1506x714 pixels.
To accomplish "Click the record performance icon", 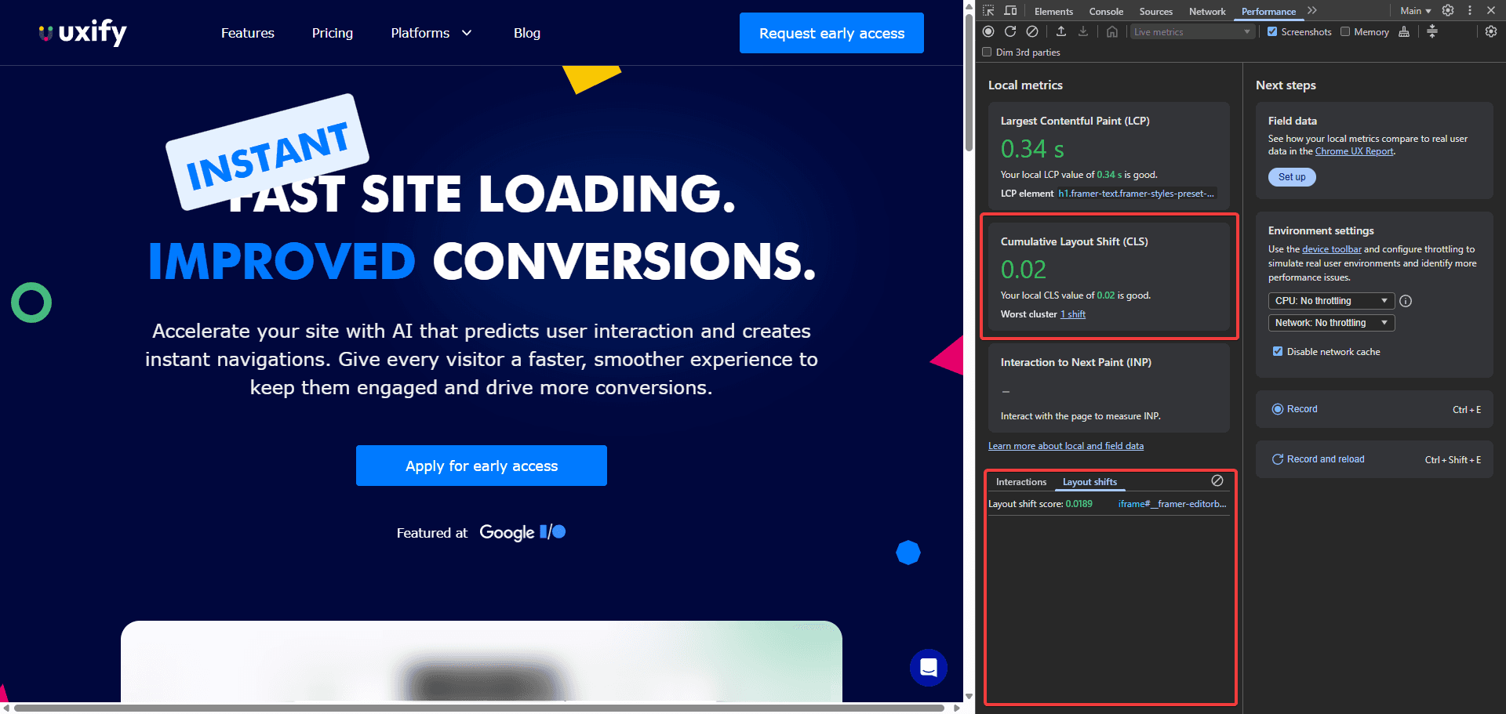I will pyautogui.click(x=988, y=31).
